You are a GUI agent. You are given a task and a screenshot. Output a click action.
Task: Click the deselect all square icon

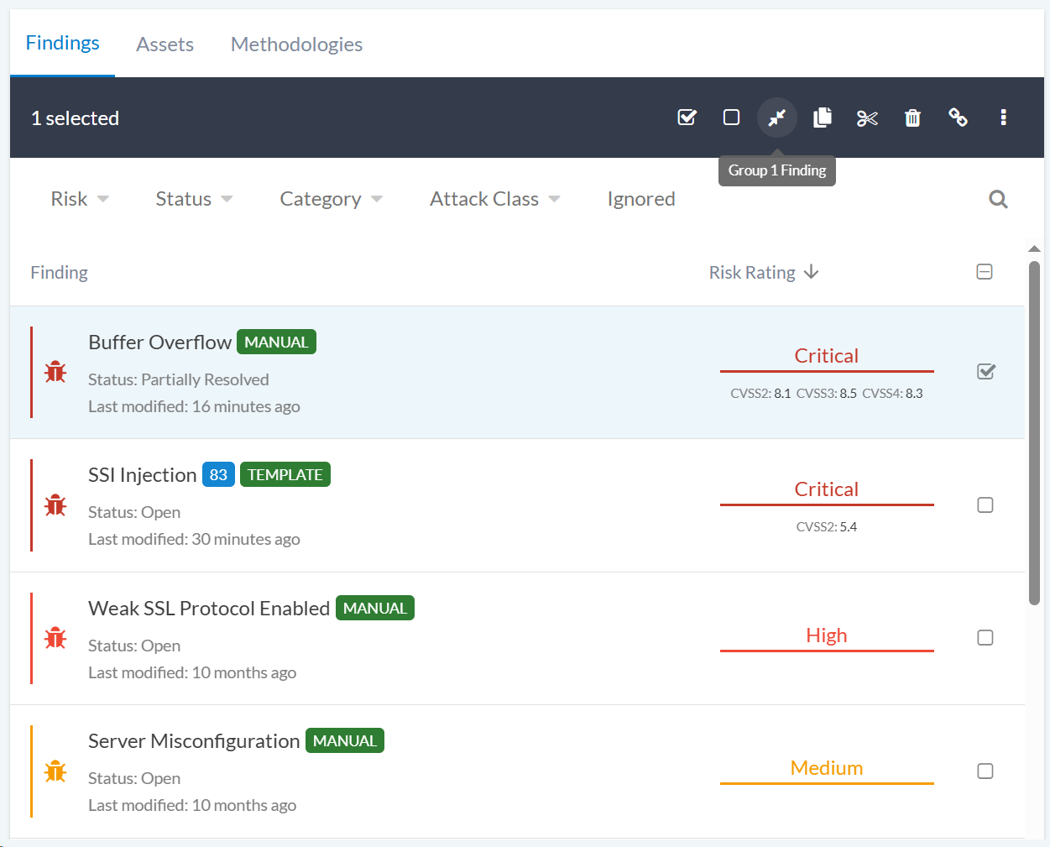tap(731, 118)
